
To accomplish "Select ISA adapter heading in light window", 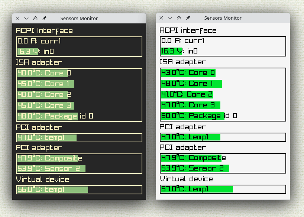I will (x=182, y=62).
